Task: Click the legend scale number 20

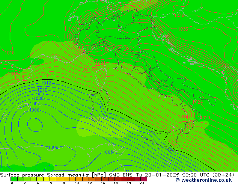Action: 142,183
